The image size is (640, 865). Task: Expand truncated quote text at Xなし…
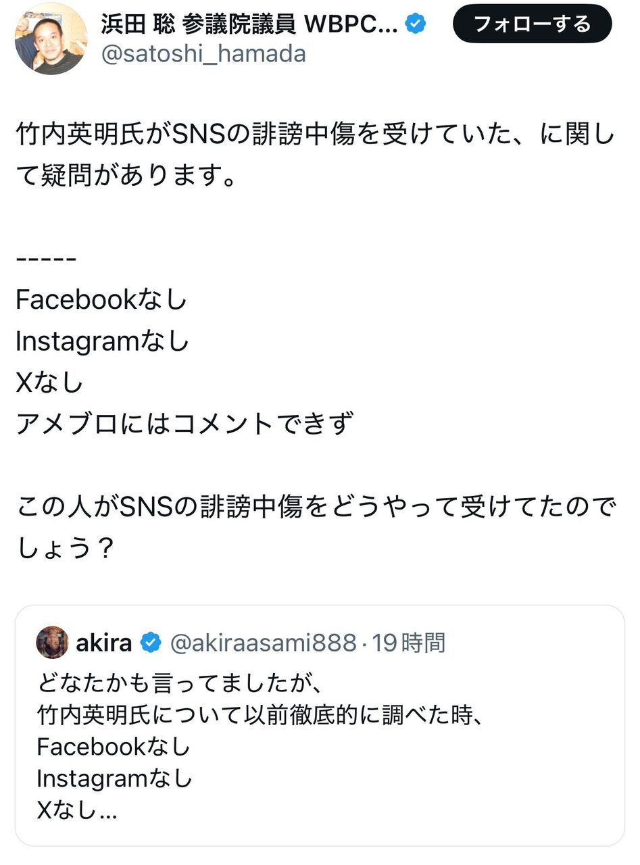pos(77,810)
